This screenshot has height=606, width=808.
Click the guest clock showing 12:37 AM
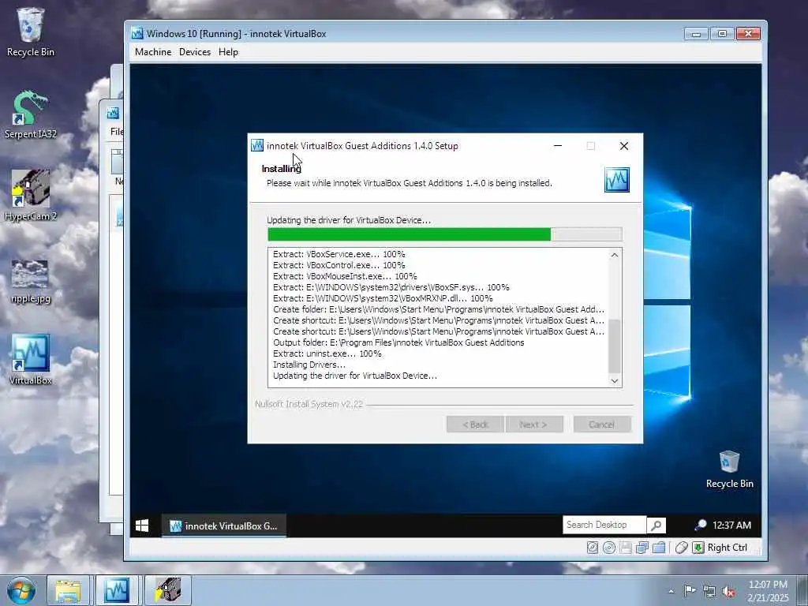click(731, 525)
